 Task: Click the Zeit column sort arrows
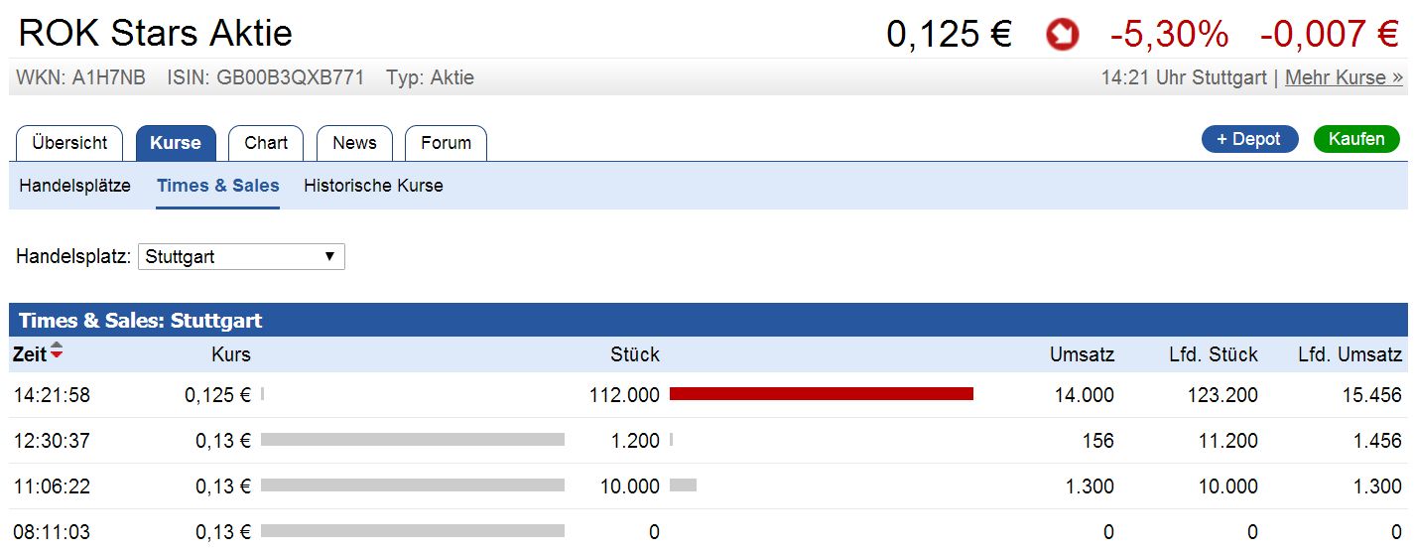pyautogui.click(x=57, y=353)
